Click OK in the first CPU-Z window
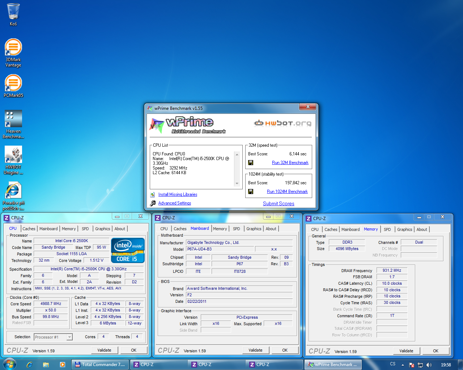This screenshot has width=463, height=370. tap(134, 350)
